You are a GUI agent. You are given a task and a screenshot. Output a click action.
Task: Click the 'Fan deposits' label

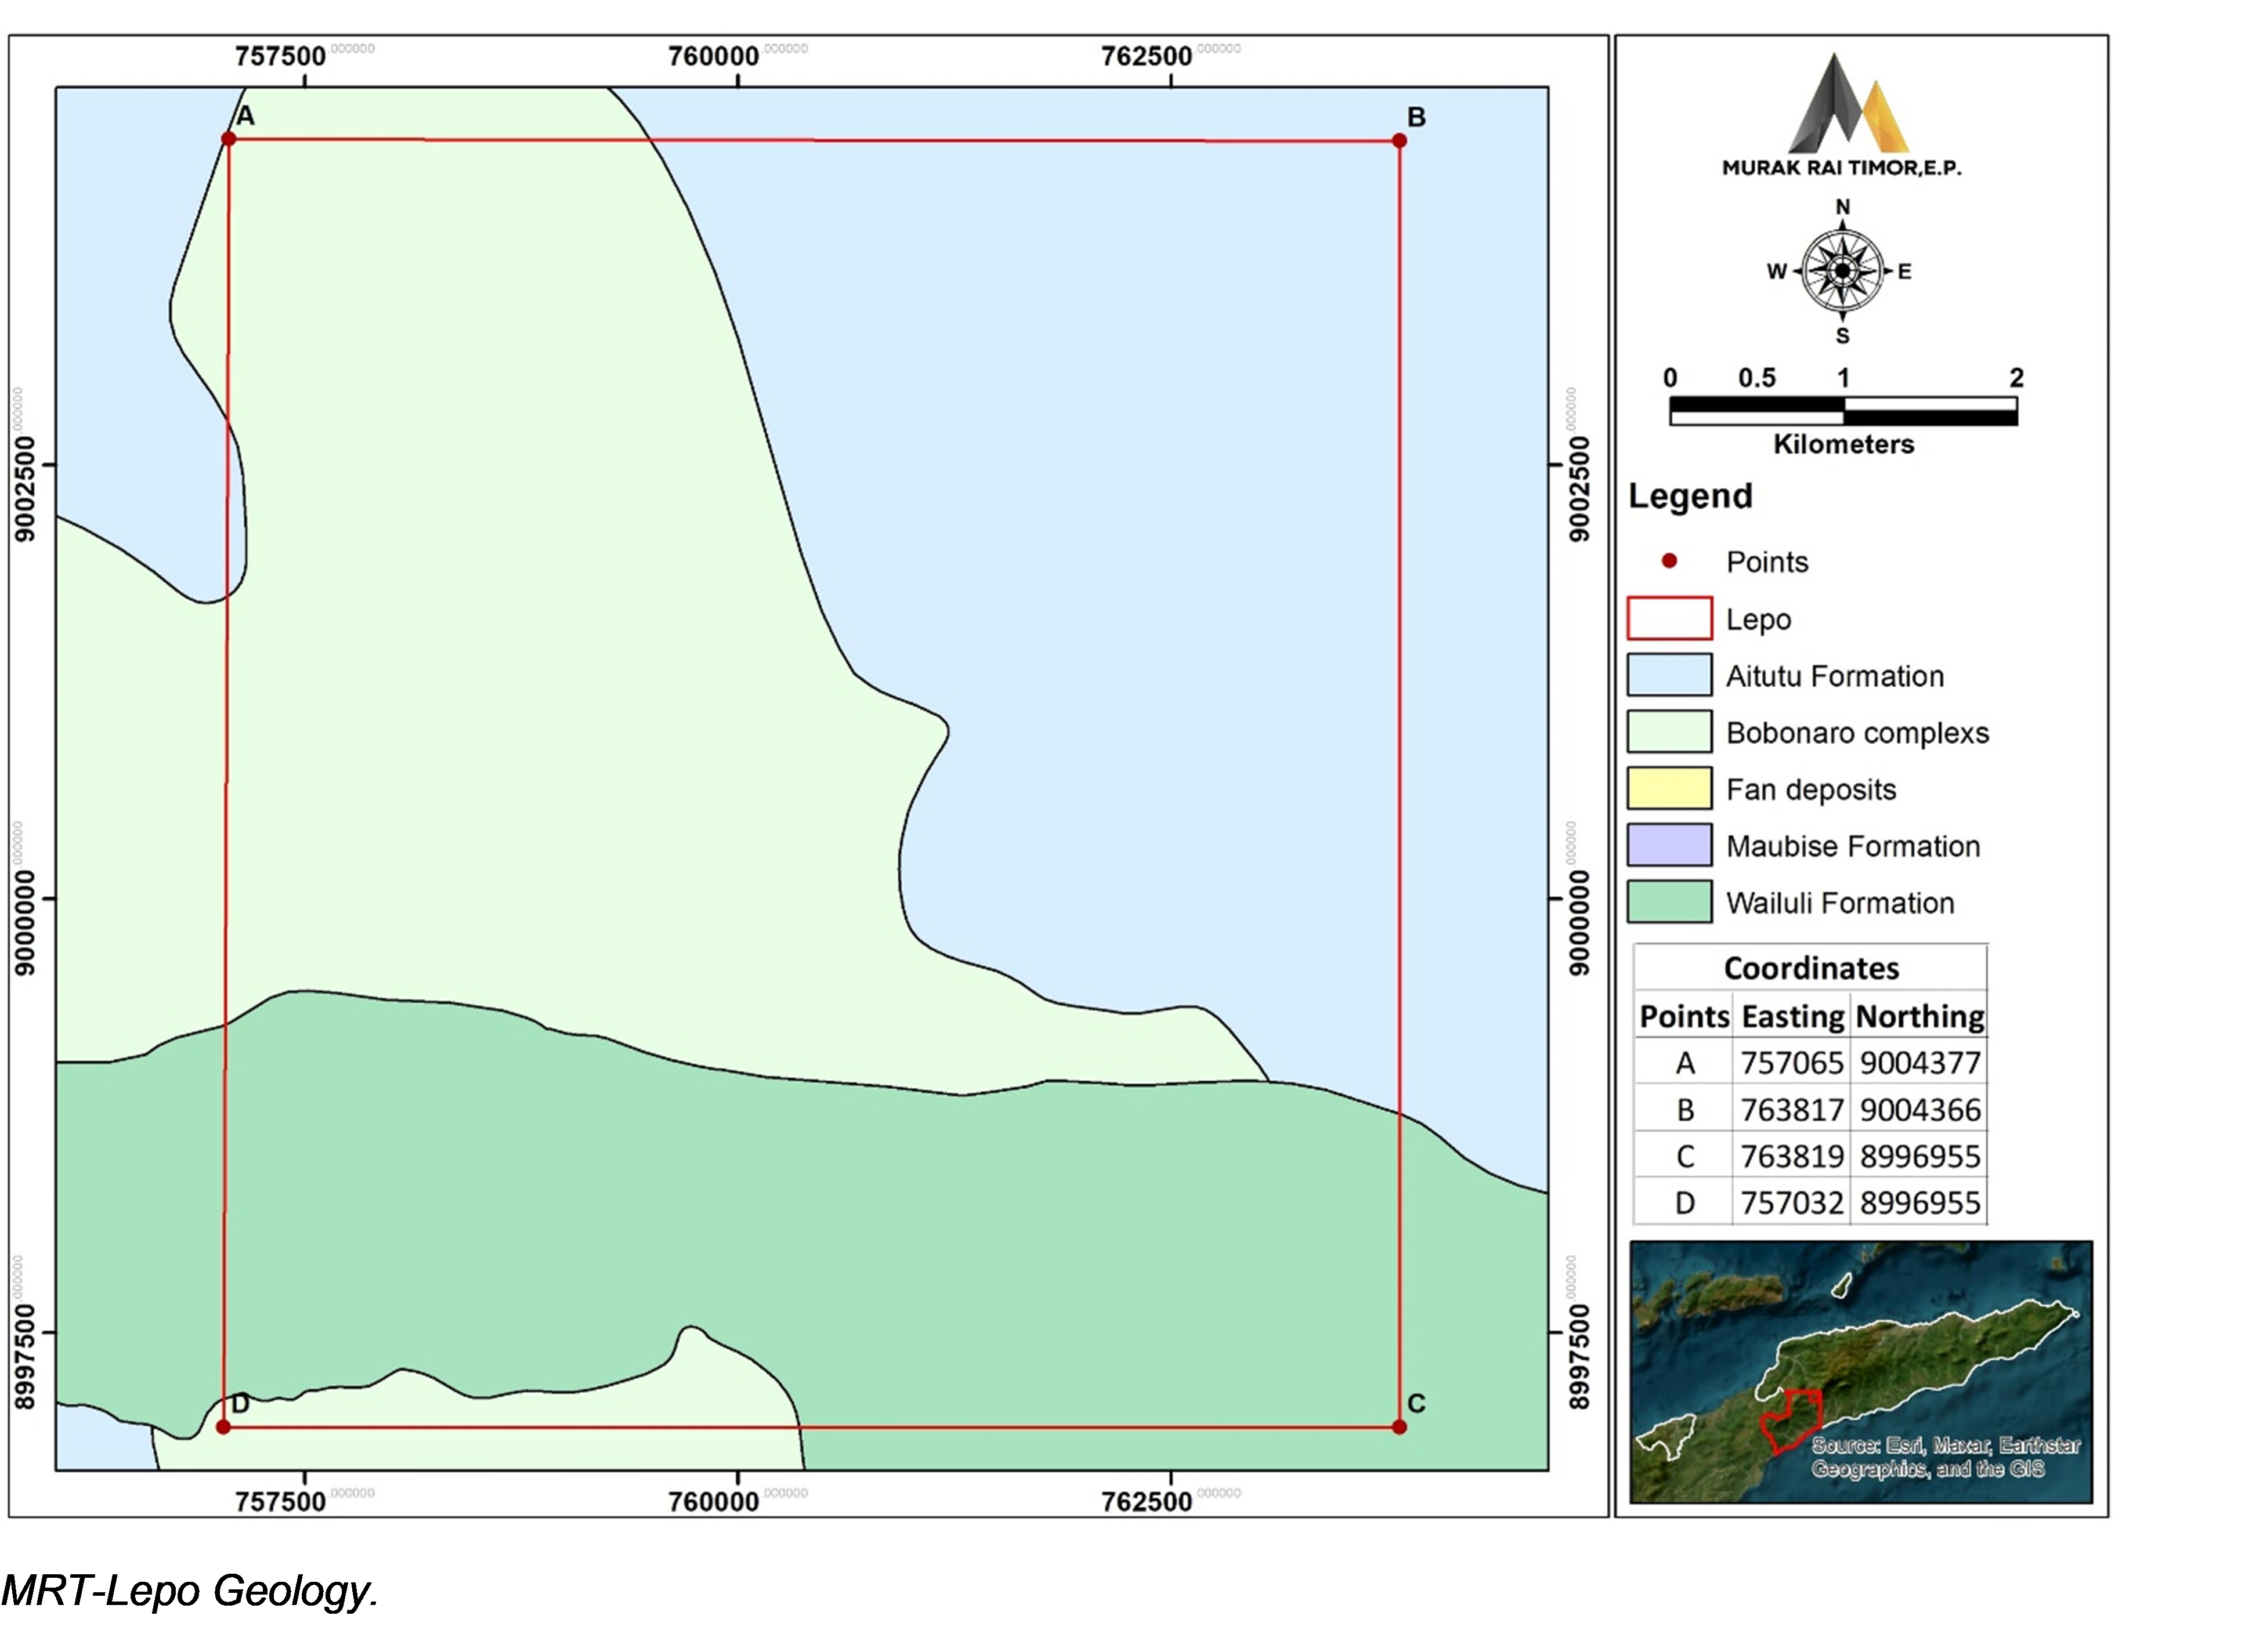(x=1811, y=790)
